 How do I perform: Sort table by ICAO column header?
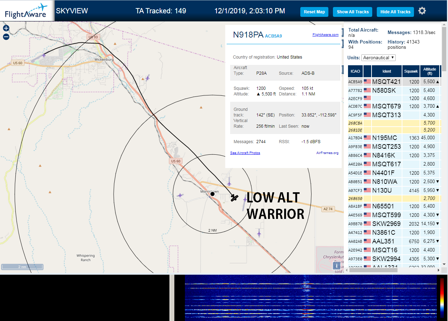click(355, 71)
